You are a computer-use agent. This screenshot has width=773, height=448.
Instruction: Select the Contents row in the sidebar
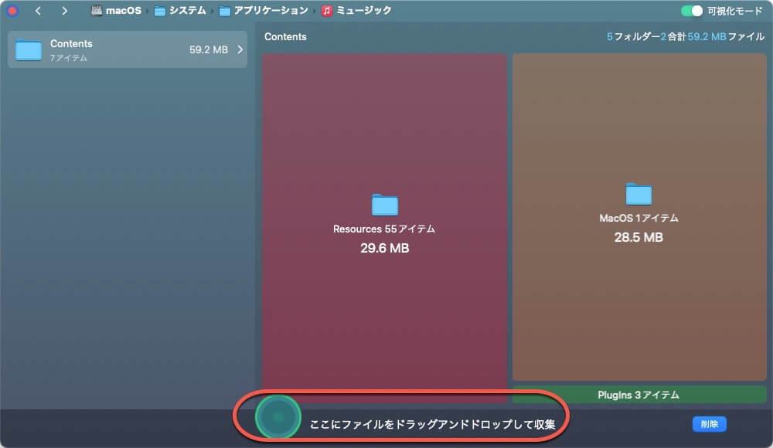(x=128, y=49)
